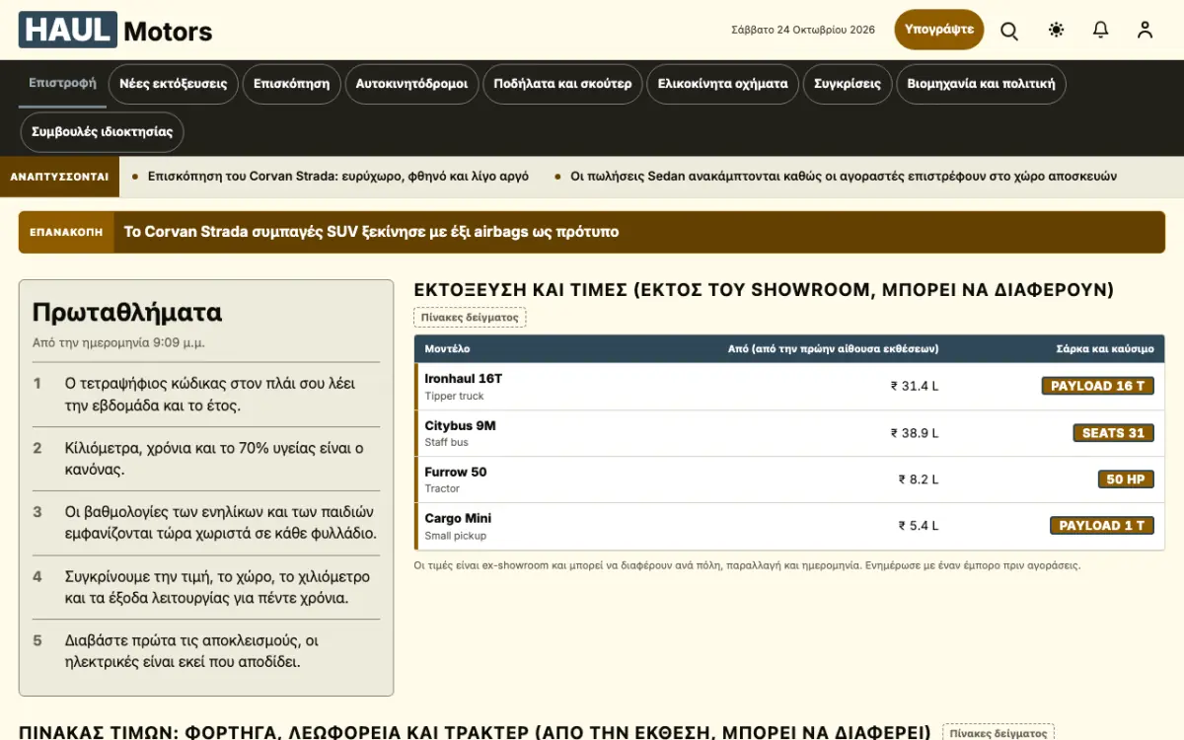Screen dimensions: 1184x740
Task: Open the search icon in the header
Action: click(1009, 30)
